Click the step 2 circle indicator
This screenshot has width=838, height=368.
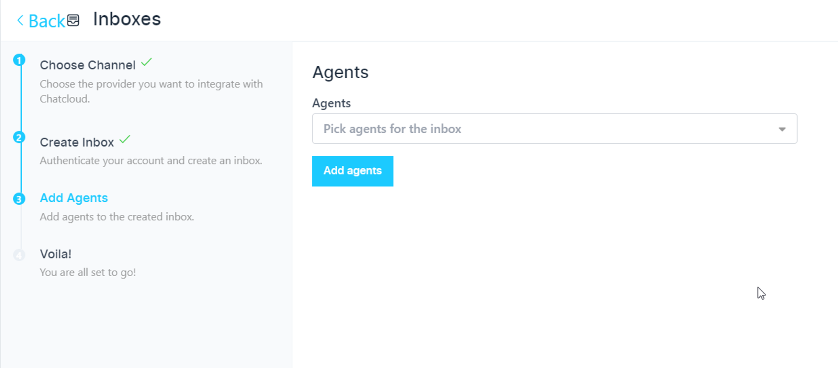[19, 137]
